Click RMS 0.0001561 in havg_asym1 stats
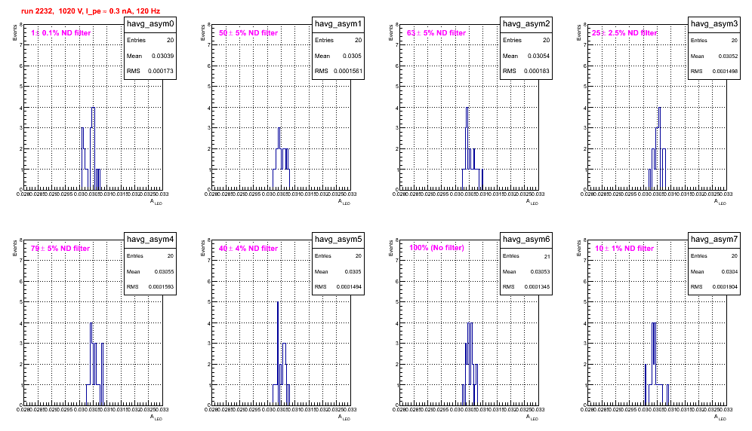The image size is (752, 431). click(338, 71)
